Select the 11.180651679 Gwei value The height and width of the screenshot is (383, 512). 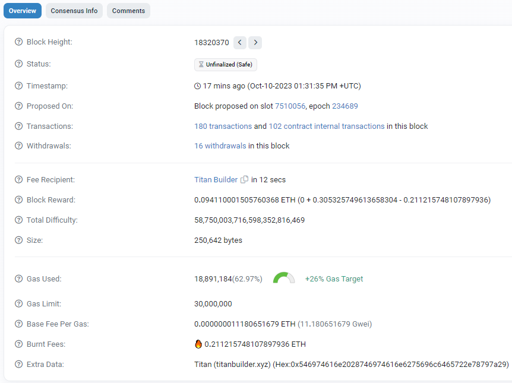pos(334,324)
